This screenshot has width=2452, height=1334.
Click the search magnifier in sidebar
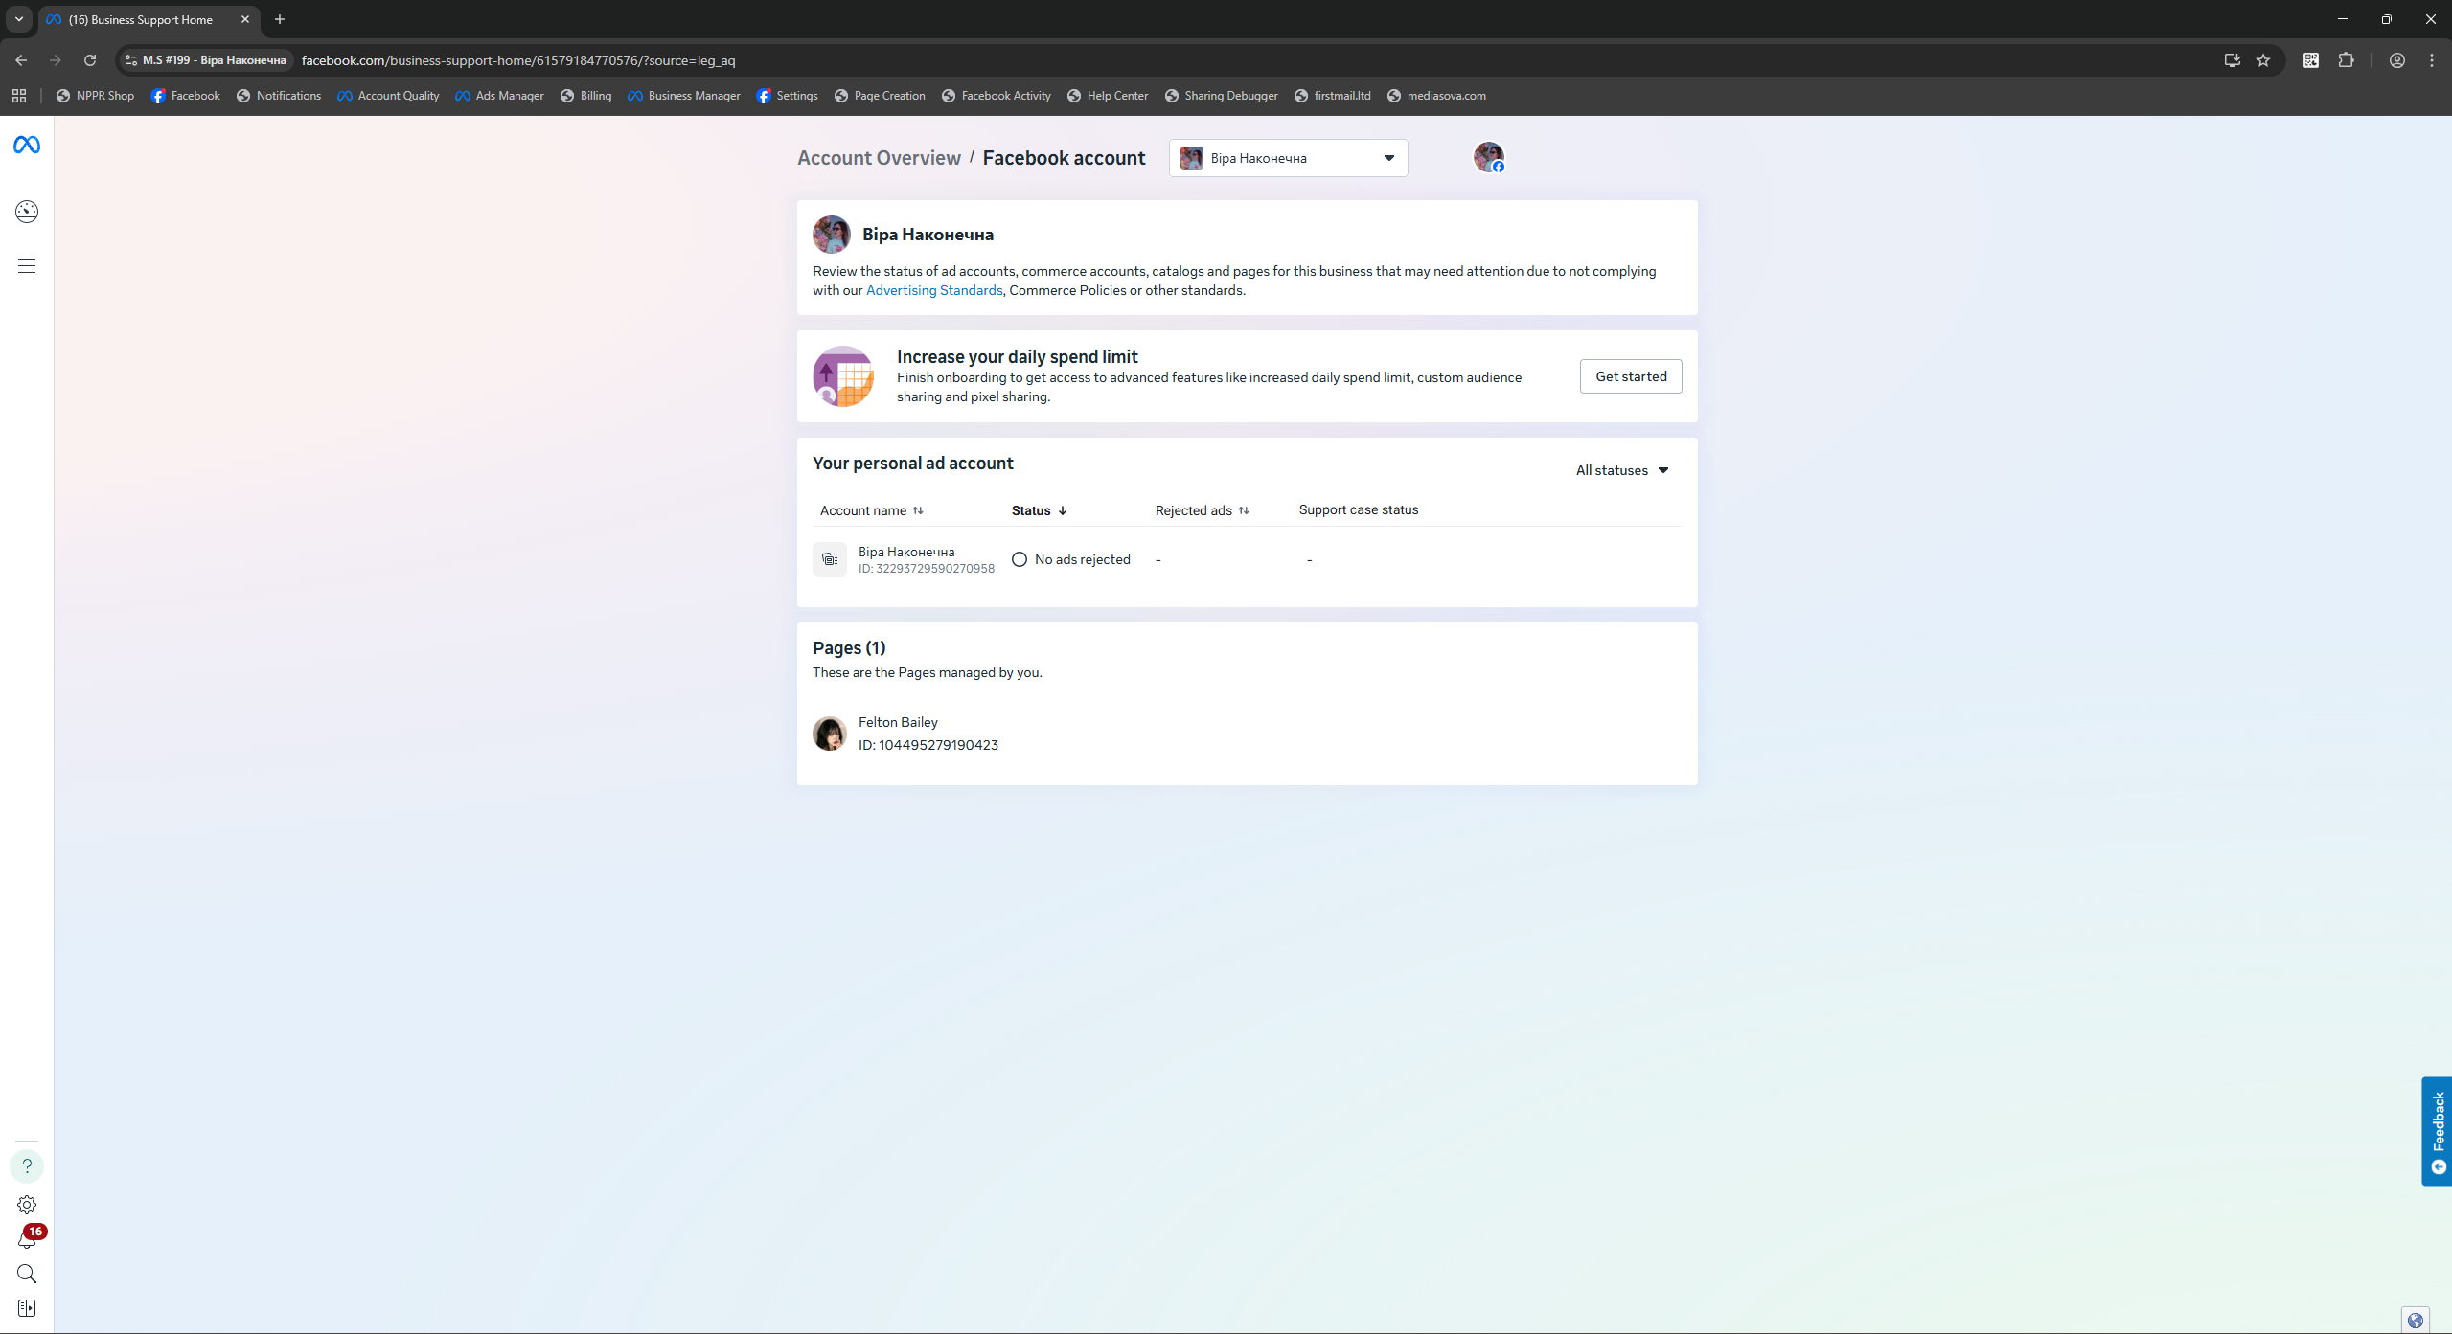pyautogui.click(x=27, y=1274)
